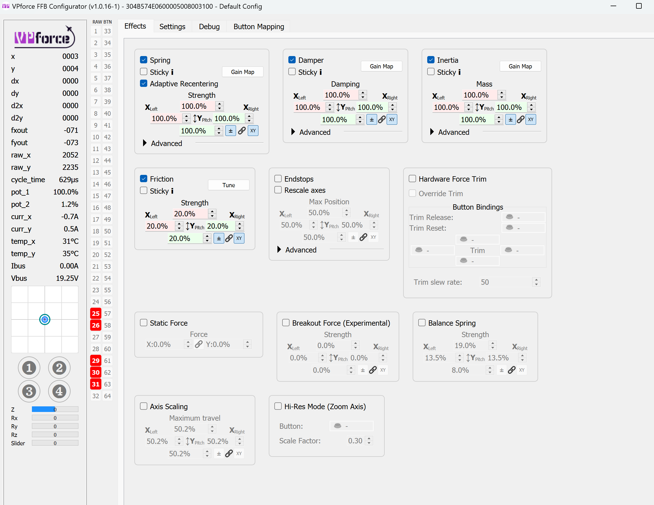Toggle XY button in Damper panel
Screen dimensions: 654x505
(x=392, y=120)
